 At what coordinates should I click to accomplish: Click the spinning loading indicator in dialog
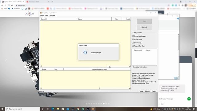click(x=85, y=52)
